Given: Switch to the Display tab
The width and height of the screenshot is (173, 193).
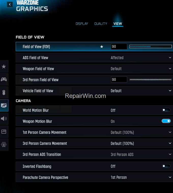Looking at the screenshot, I should tap(82, 24).
